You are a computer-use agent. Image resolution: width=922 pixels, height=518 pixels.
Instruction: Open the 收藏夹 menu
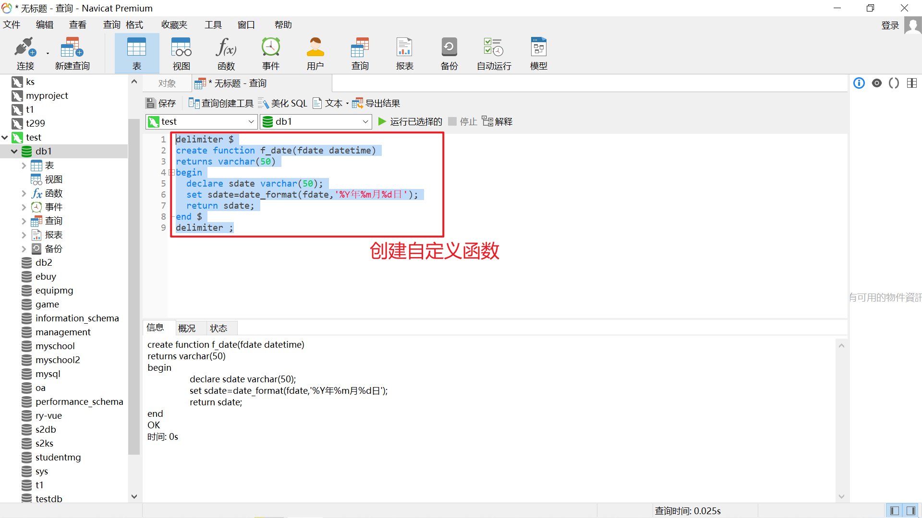point(174,25)
